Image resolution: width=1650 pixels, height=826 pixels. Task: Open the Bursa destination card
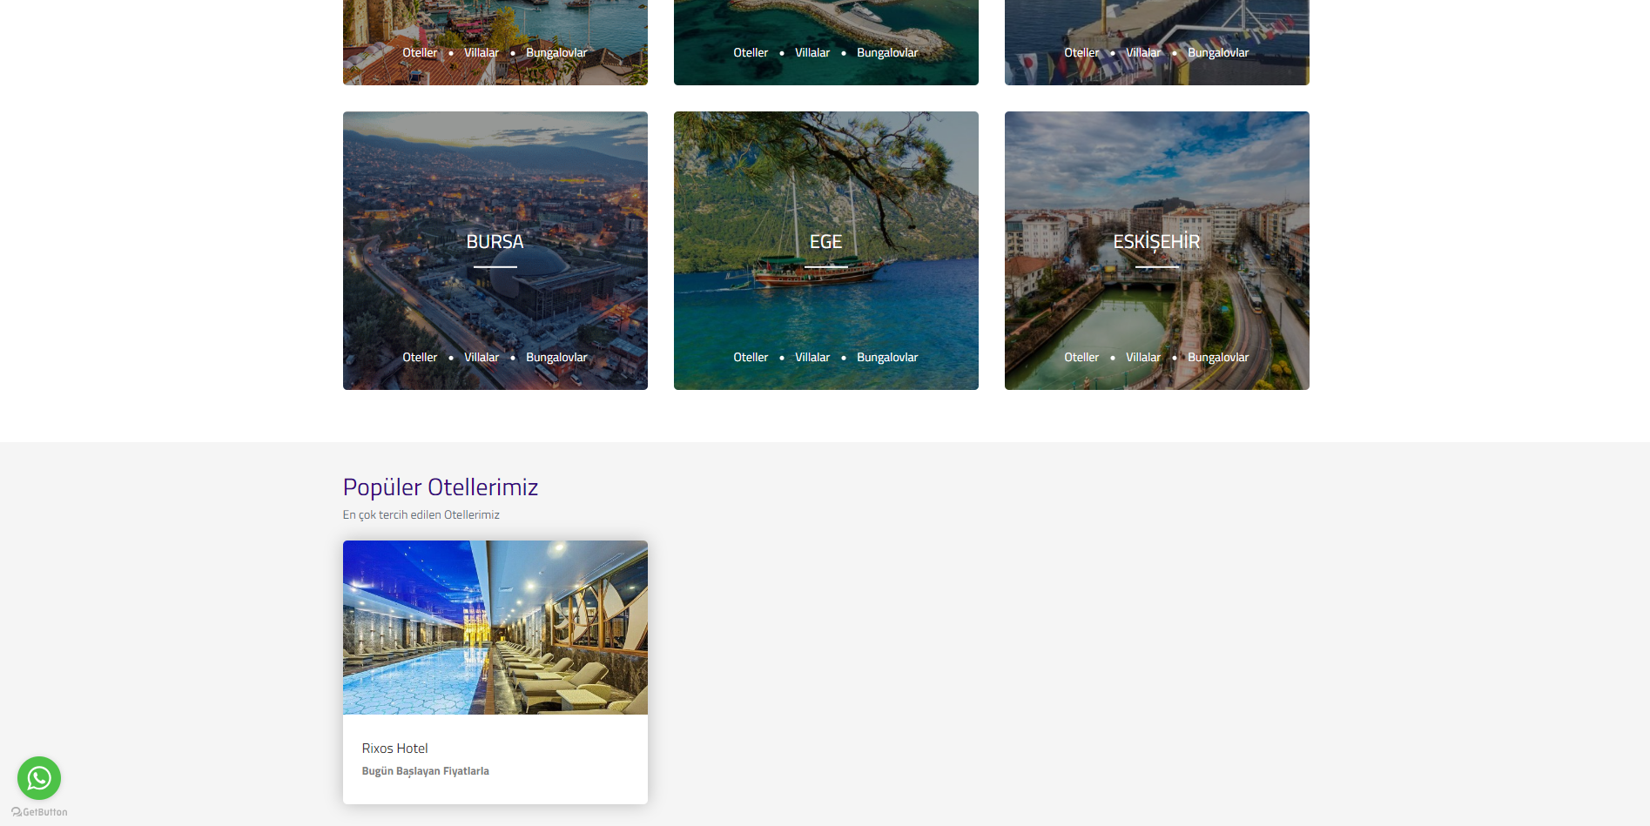click(495, 242)
